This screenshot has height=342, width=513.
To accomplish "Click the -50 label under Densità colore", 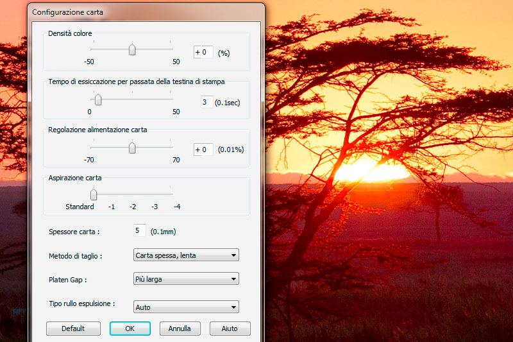I will (89, 62).
